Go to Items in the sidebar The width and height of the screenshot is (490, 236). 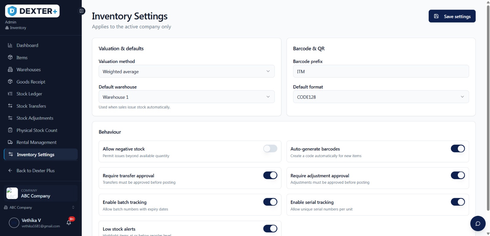coord(41,57)
